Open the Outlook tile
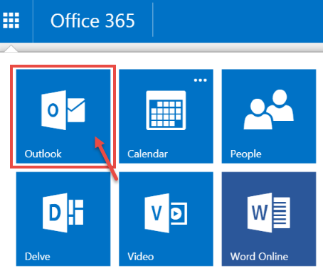The image size is (323, 278). (63, 116)
